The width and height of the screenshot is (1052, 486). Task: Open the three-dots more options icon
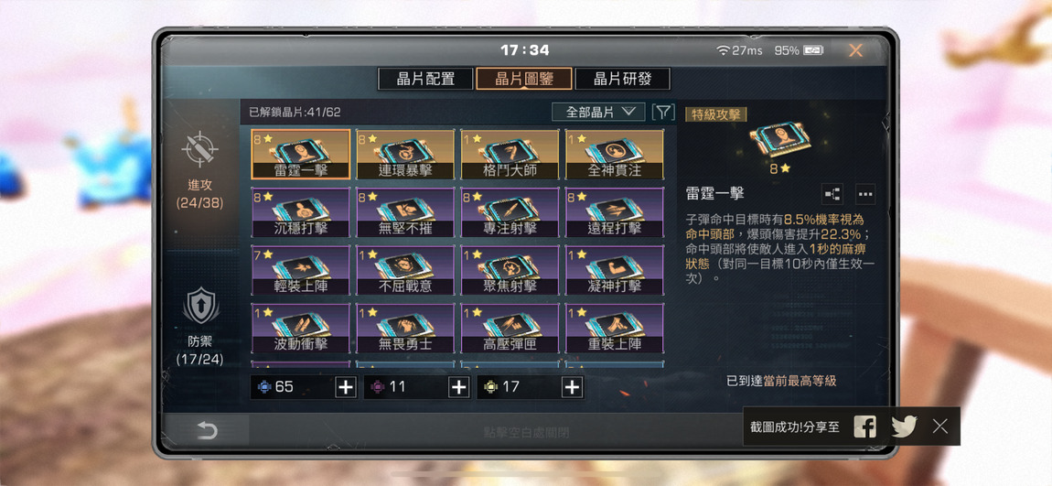pos(865,194)
